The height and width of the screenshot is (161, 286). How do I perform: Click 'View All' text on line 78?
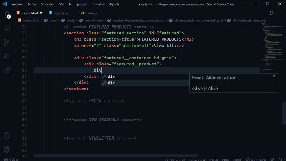click(164, 46)
